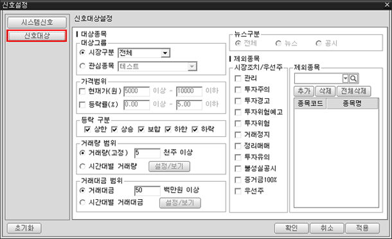This screenshot has height=239, width=392.
Task: Expand the 시장구분 전체 dropdown
Action: [x=165, y=53]
